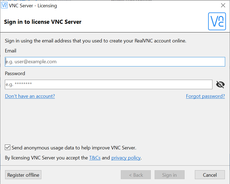Click the large VNC logo in the header
The image size is (230, 184).
click(x=217, y=21)
